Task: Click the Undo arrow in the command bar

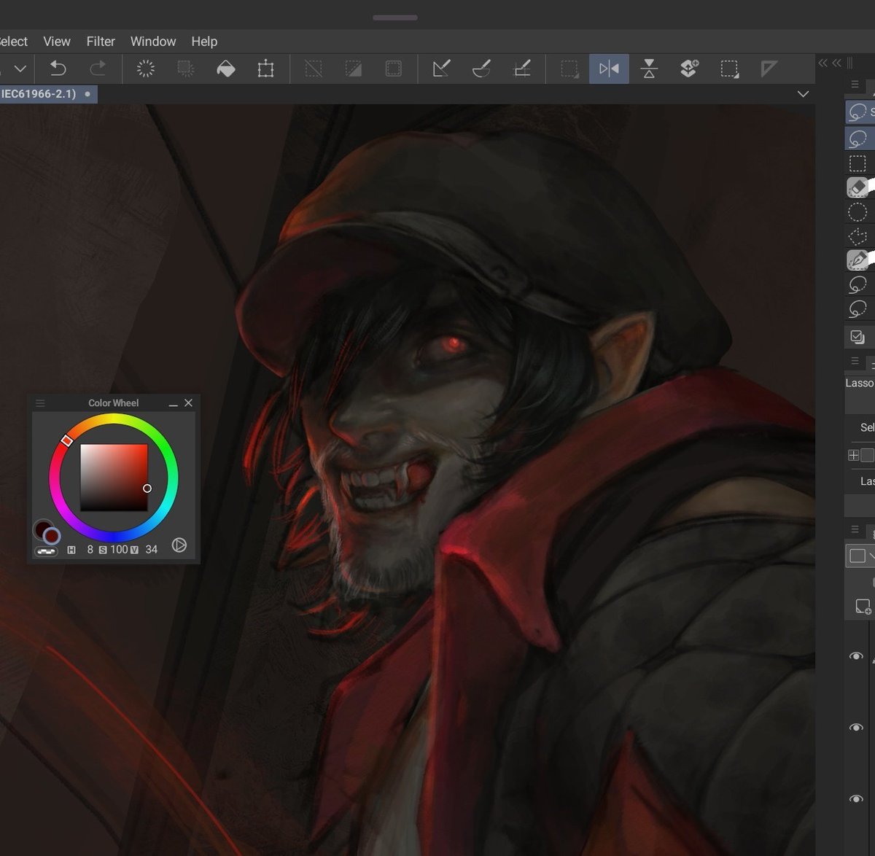Action: [x=58, y=69]
